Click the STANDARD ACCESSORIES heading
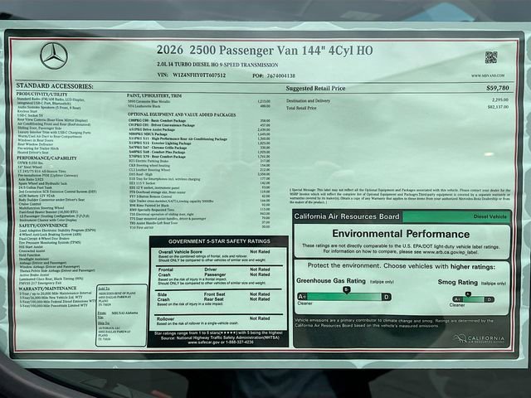This screenshot has width=531, height=398. coord(55,86)
